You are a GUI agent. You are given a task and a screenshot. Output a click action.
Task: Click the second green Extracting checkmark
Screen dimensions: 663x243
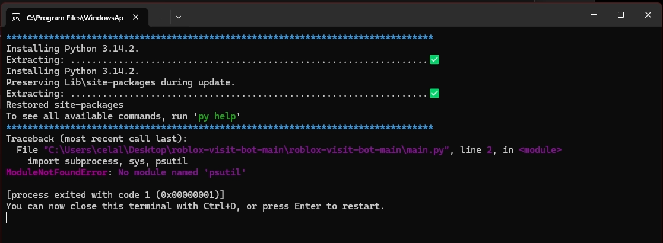pyautogui.click(x=434, y=93)
